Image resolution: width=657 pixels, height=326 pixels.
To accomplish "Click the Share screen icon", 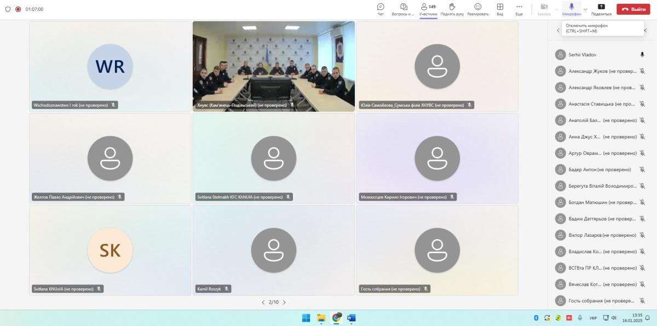I will [601, 9].
